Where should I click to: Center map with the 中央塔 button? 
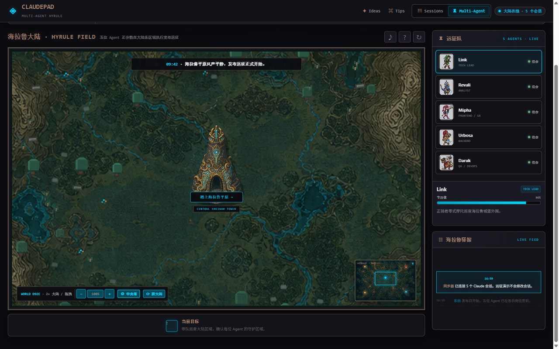coord(129,294)
